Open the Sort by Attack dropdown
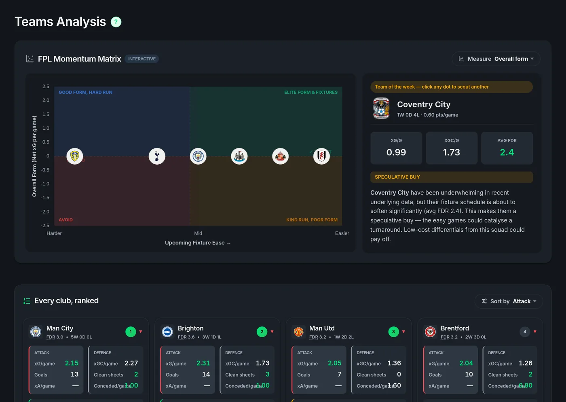 (x=509, y=301)
